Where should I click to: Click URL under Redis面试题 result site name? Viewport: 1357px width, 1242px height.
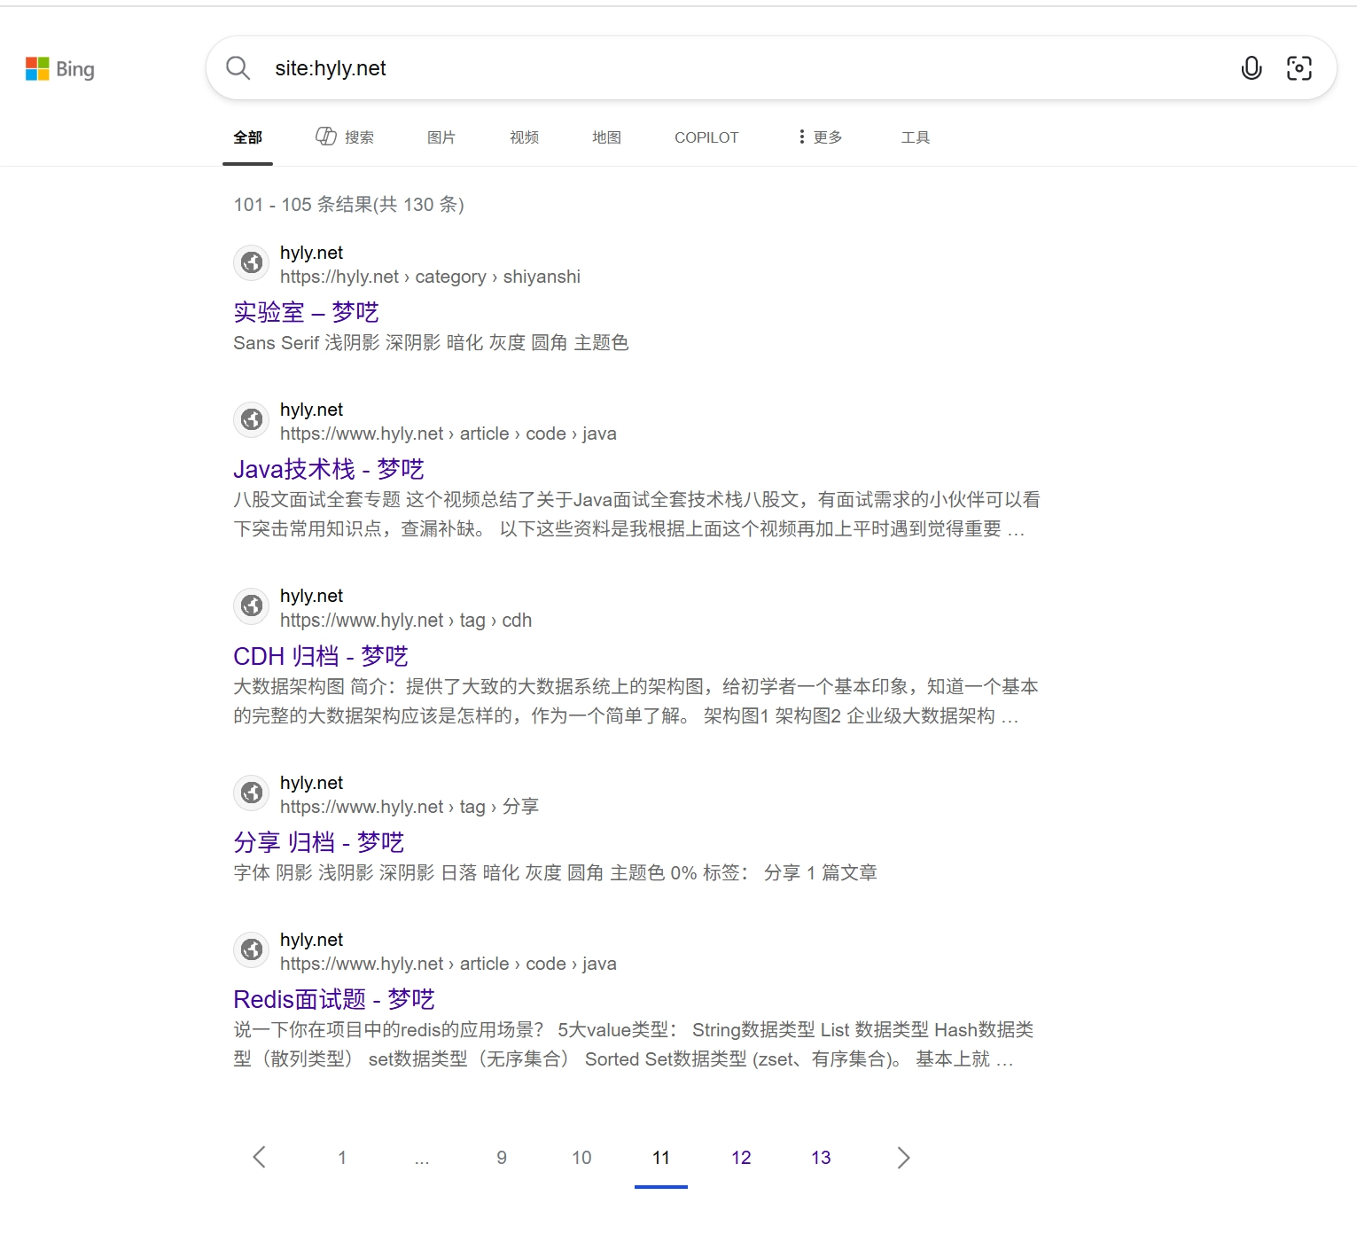point(448,964)
